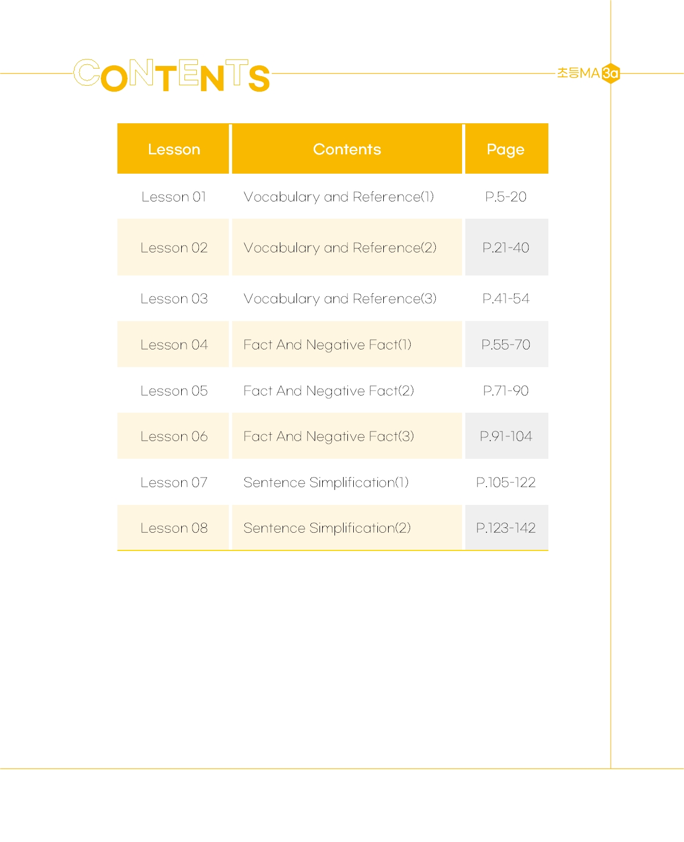
Task: Click the Lesson 01 cell
Action: (x=174, y=197)
